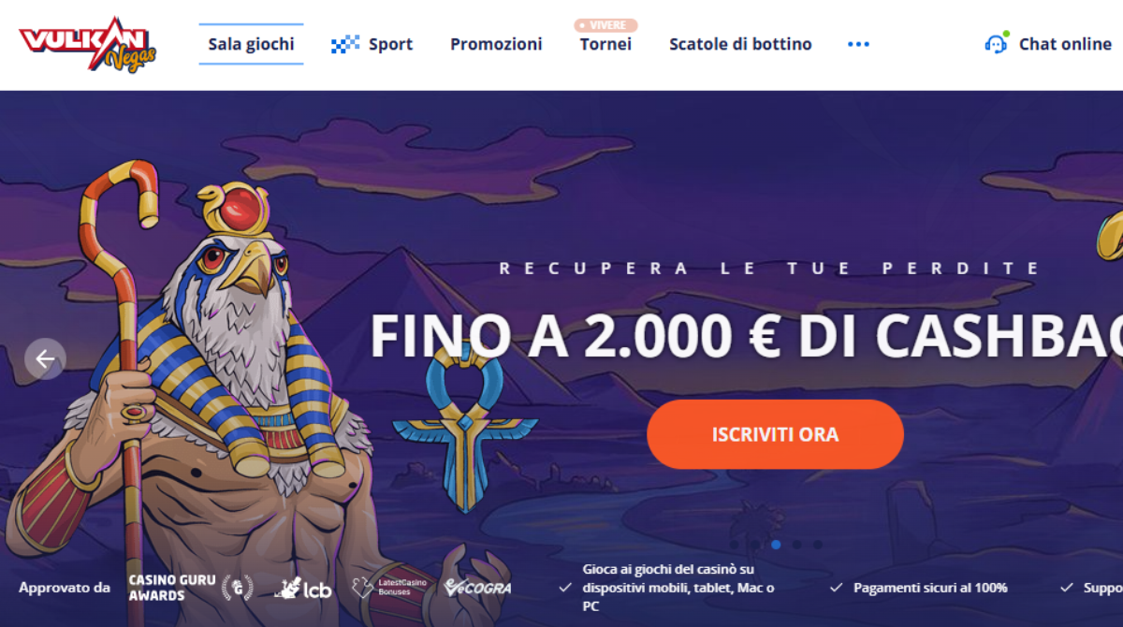Image resolution: width=1123 pixels, height=627 pixels.
Task: Select the fourth carousel indicator dot
Action: point(796,545)
